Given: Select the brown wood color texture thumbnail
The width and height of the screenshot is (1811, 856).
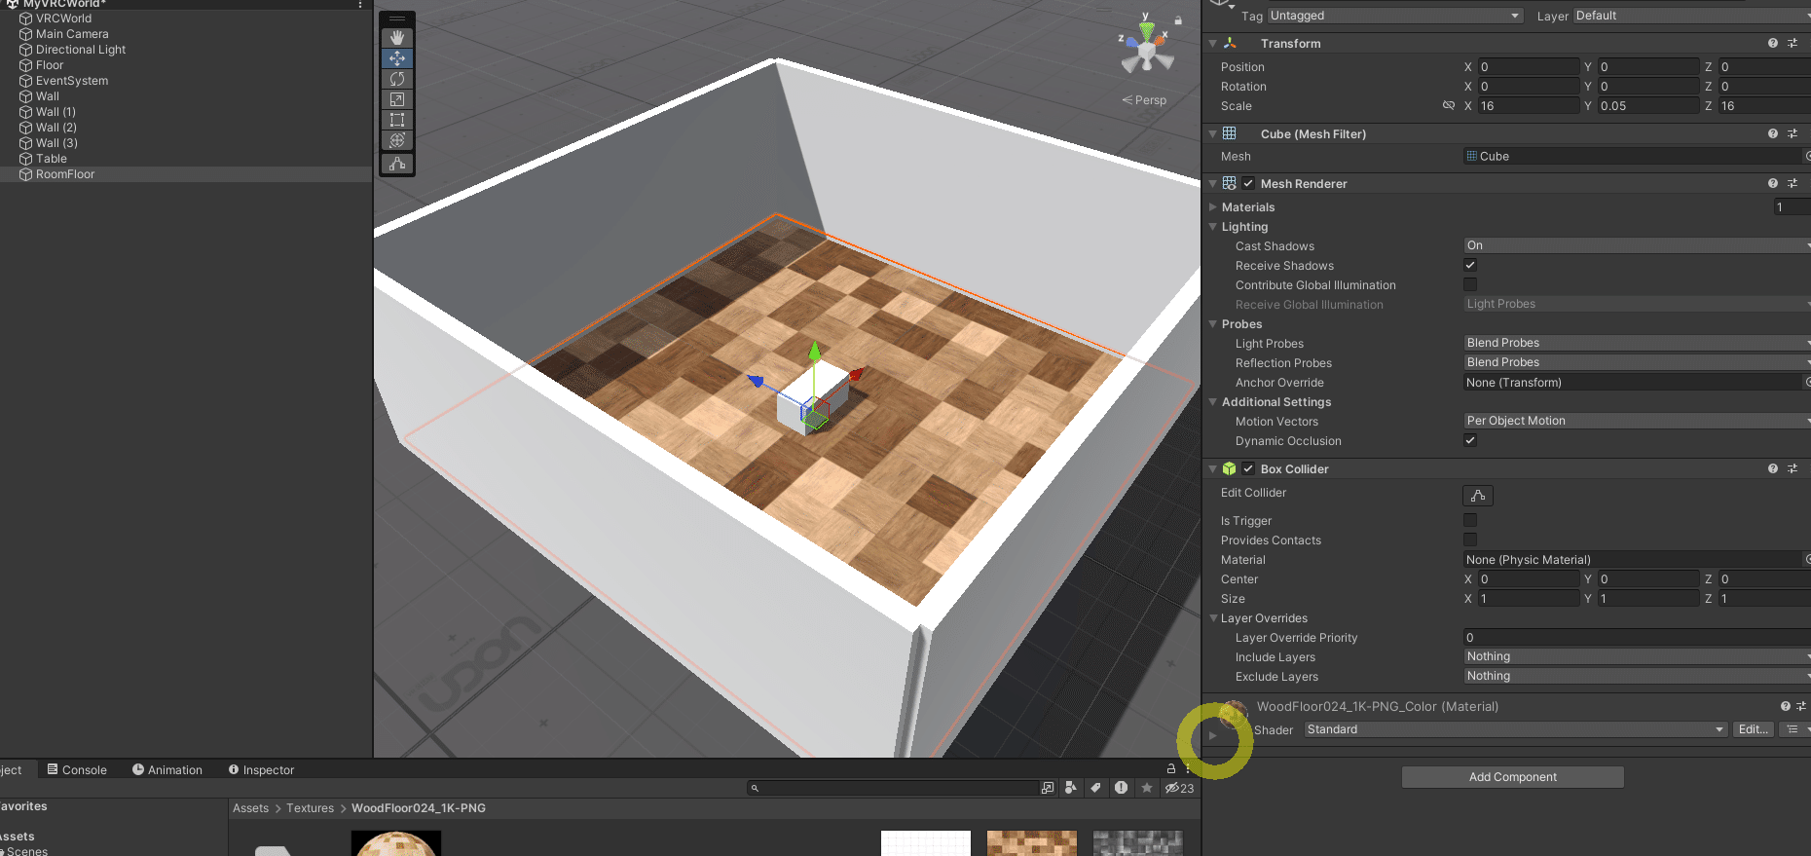Looking at the screenshot, I should (1032, 843).
